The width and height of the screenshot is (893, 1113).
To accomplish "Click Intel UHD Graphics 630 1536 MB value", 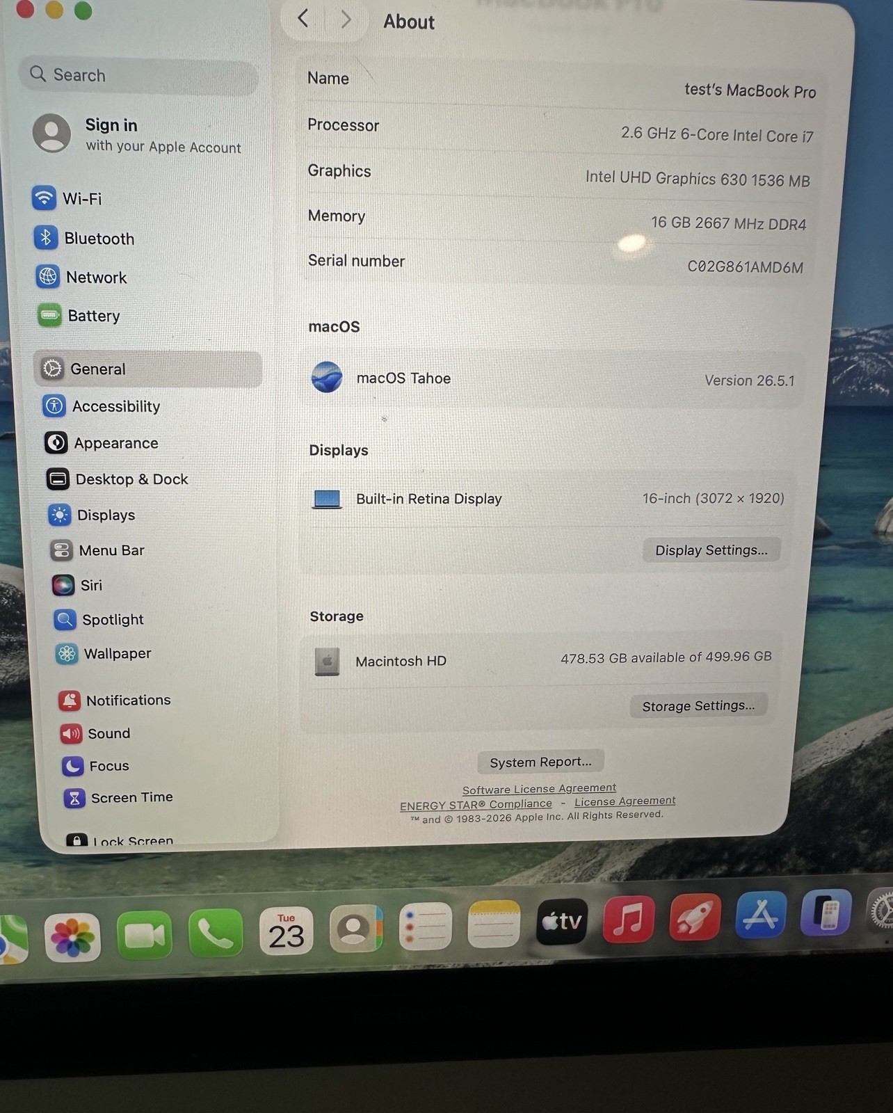I will [x=698, y=179].
